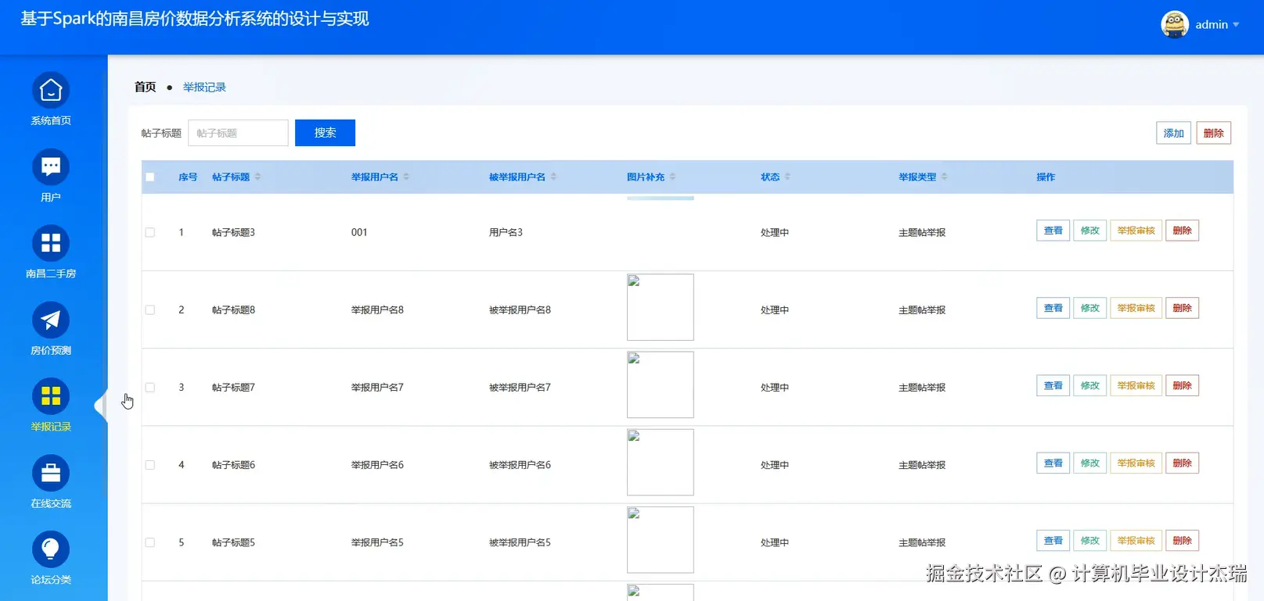Click 举报审核 for 帖子标题3

pos(1136,231)
